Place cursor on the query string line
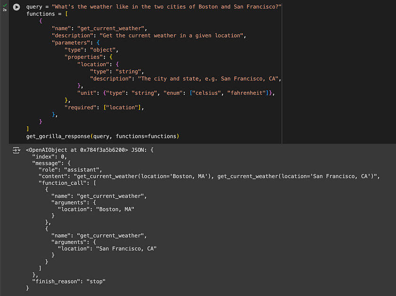The height and width of the screenshot is (296, 396). click(x=154, y=7)
